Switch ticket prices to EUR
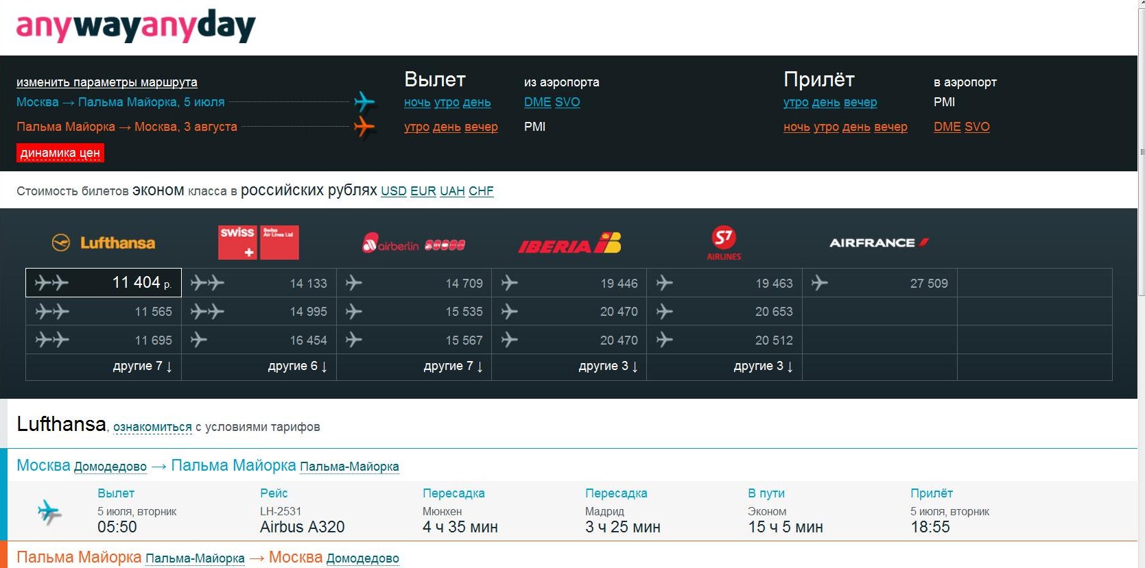The image size is (1145, 568). coord(423,191)
